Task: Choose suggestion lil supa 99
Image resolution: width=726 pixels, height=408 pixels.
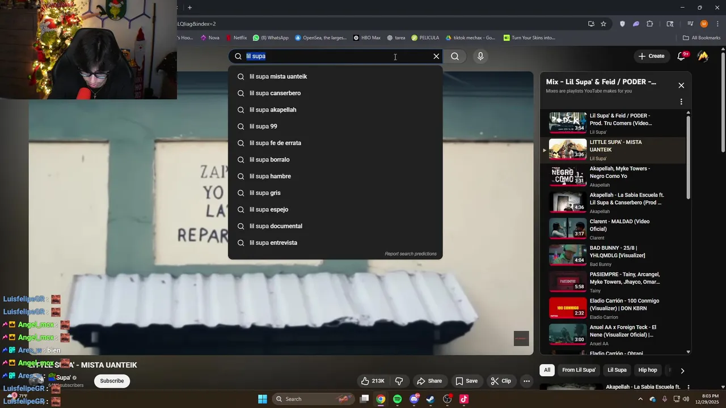Action: pos(335,126)
